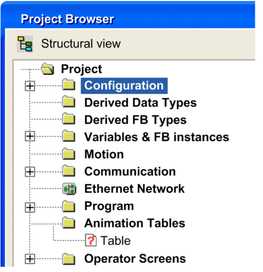Click the Derived Data Types folder icon
This screenshot has height=272, width=263.
click(69, 102)
